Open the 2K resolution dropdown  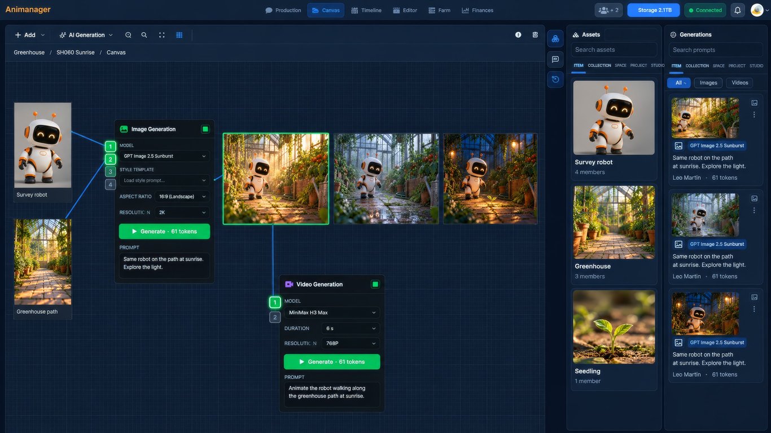[x=181, y=213]
